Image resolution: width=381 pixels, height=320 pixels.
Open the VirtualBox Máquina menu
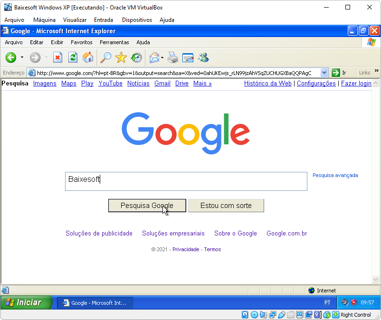44,20
